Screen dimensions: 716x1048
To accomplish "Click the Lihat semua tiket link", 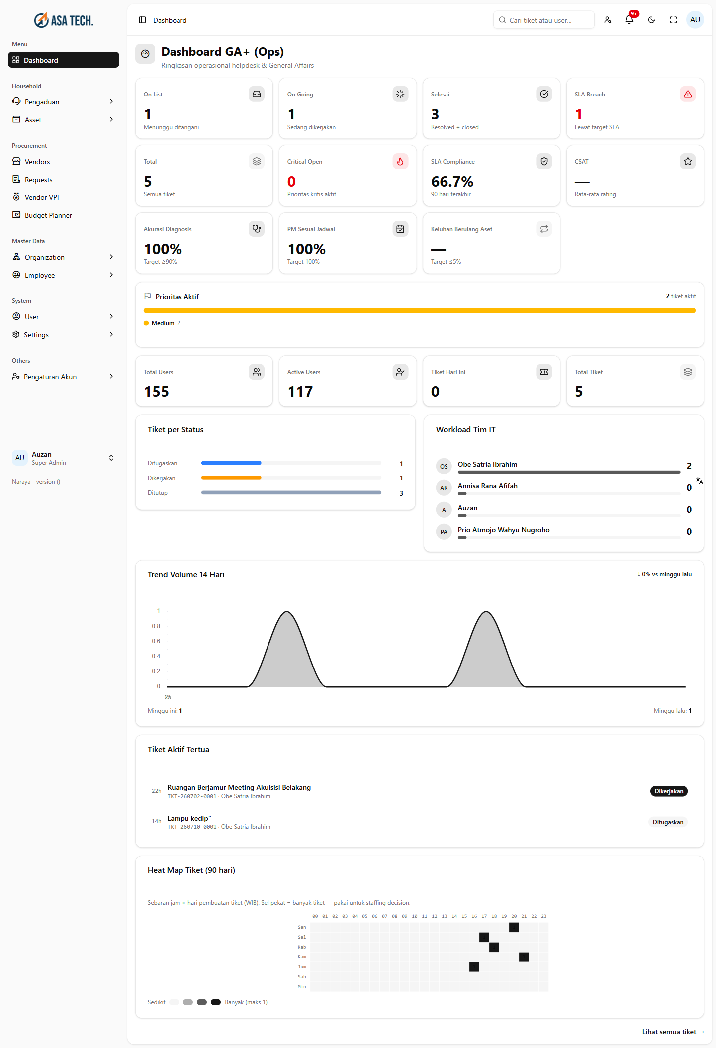I will (673, 1032).
